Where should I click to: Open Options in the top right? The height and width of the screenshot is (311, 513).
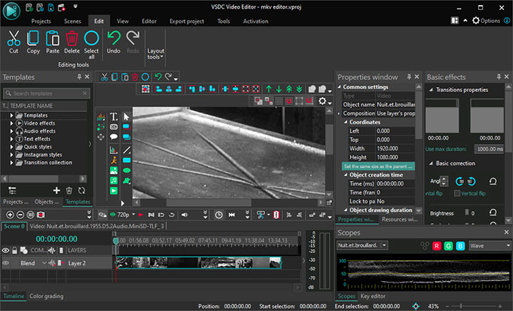pos(486,21)
